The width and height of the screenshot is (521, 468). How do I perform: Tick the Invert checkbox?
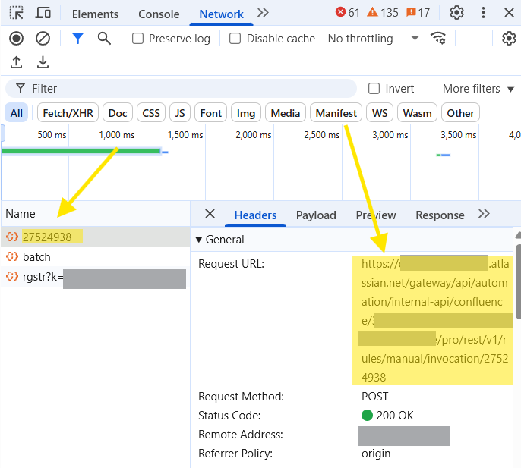[x=374, y=89]
